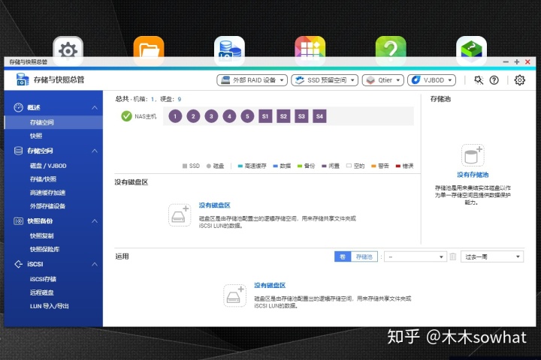
Task: Click the 存储与快照总管 app logo icon
Action: (23, 79)
